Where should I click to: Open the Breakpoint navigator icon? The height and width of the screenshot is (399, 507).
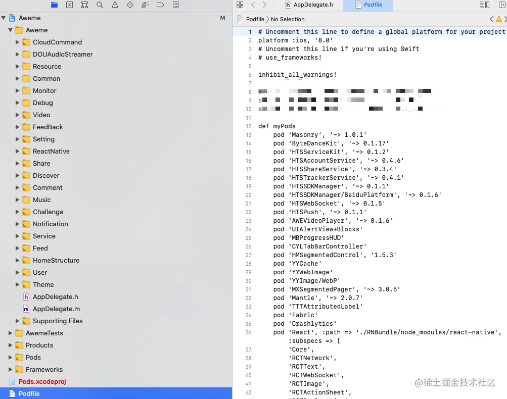(160, 5)
